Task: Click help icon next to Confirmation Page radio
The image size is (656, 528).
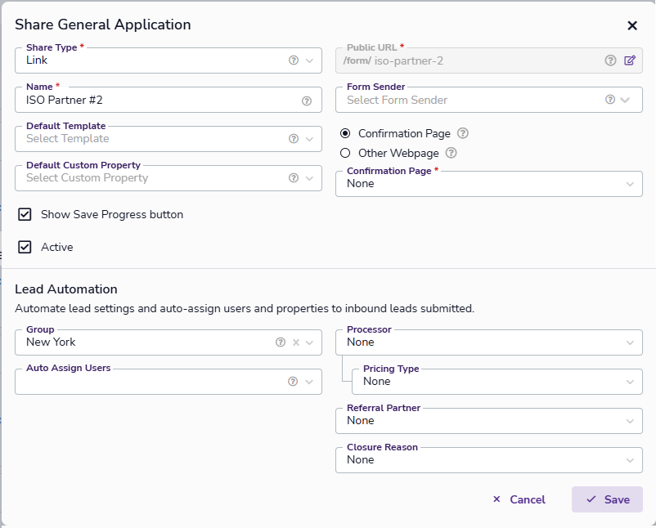Action: 463,133
